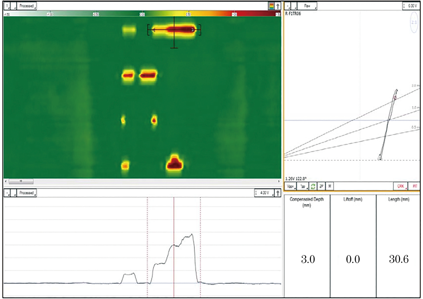Click the scroll left arrow under the C-scan

(6, 181)
